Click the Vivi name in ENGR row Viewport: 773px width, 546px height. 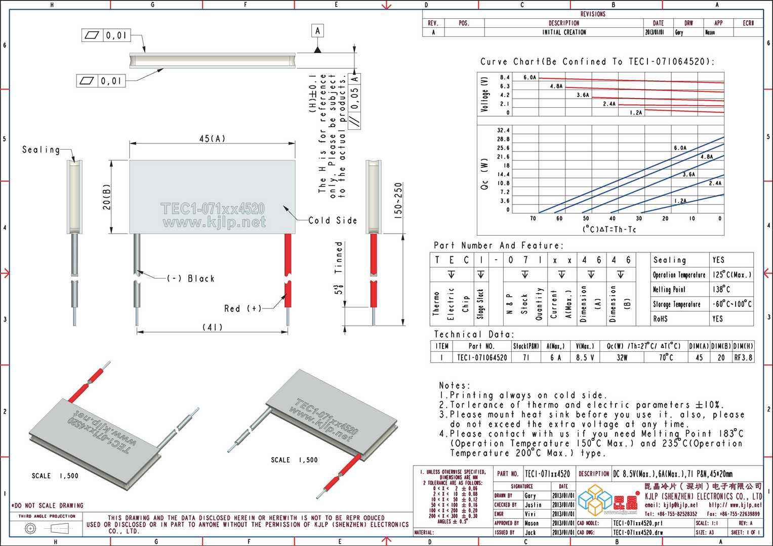pyautogui.click(x=530, y=514)
